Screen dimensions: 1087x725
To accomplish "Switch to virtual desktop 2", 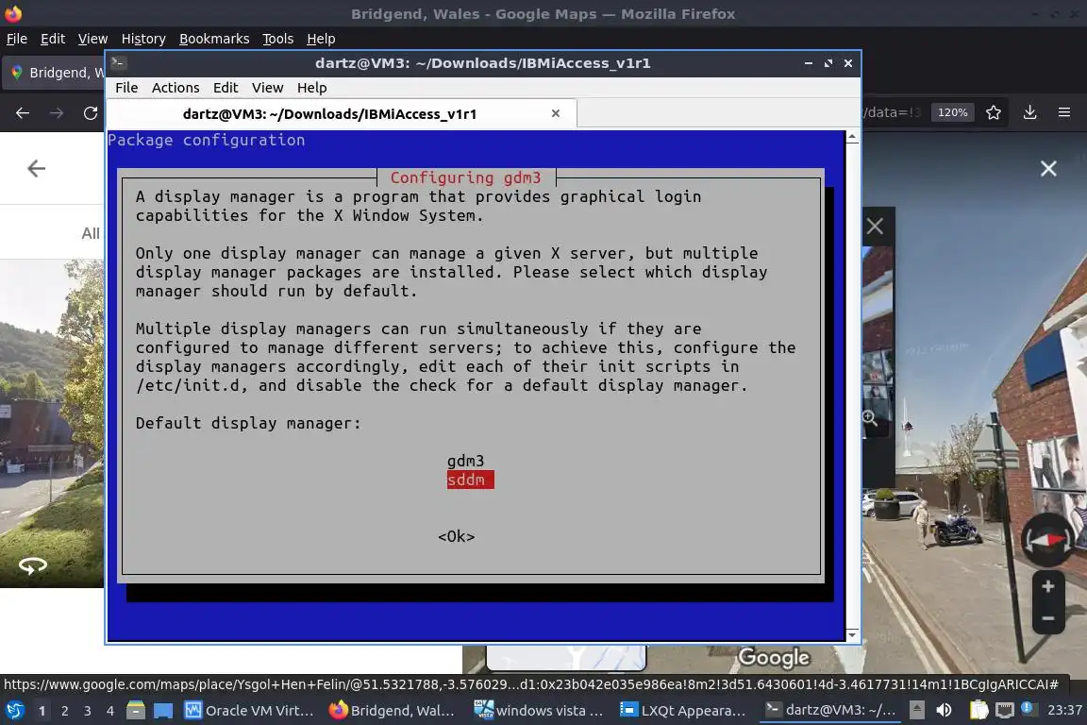I will [x=64, y=711].
